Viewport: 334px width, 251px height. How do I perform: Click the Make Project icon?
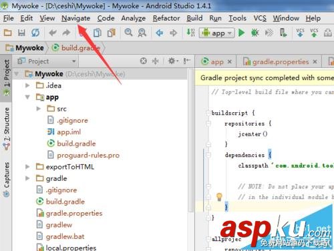(190, 33)
